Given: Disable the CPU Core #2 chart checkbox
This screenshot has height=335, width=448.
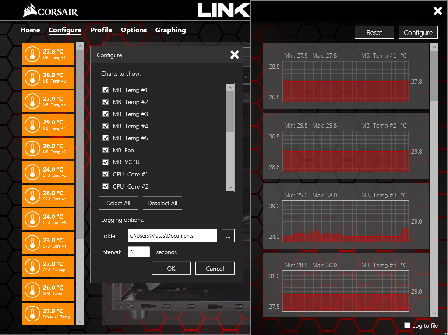Looking at the screenshot, I should click(106, 186).
